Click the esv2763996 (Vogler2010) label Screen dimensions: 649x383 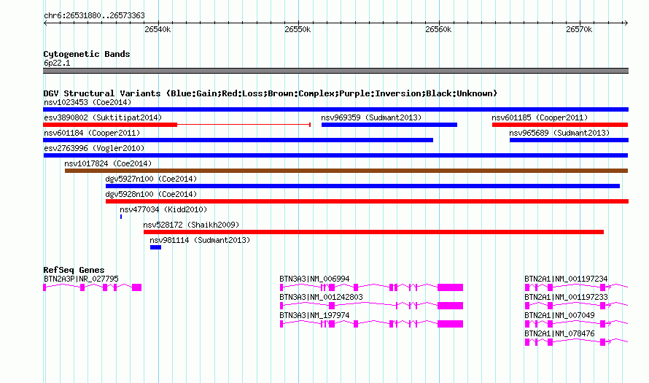(x=94, y=148)
